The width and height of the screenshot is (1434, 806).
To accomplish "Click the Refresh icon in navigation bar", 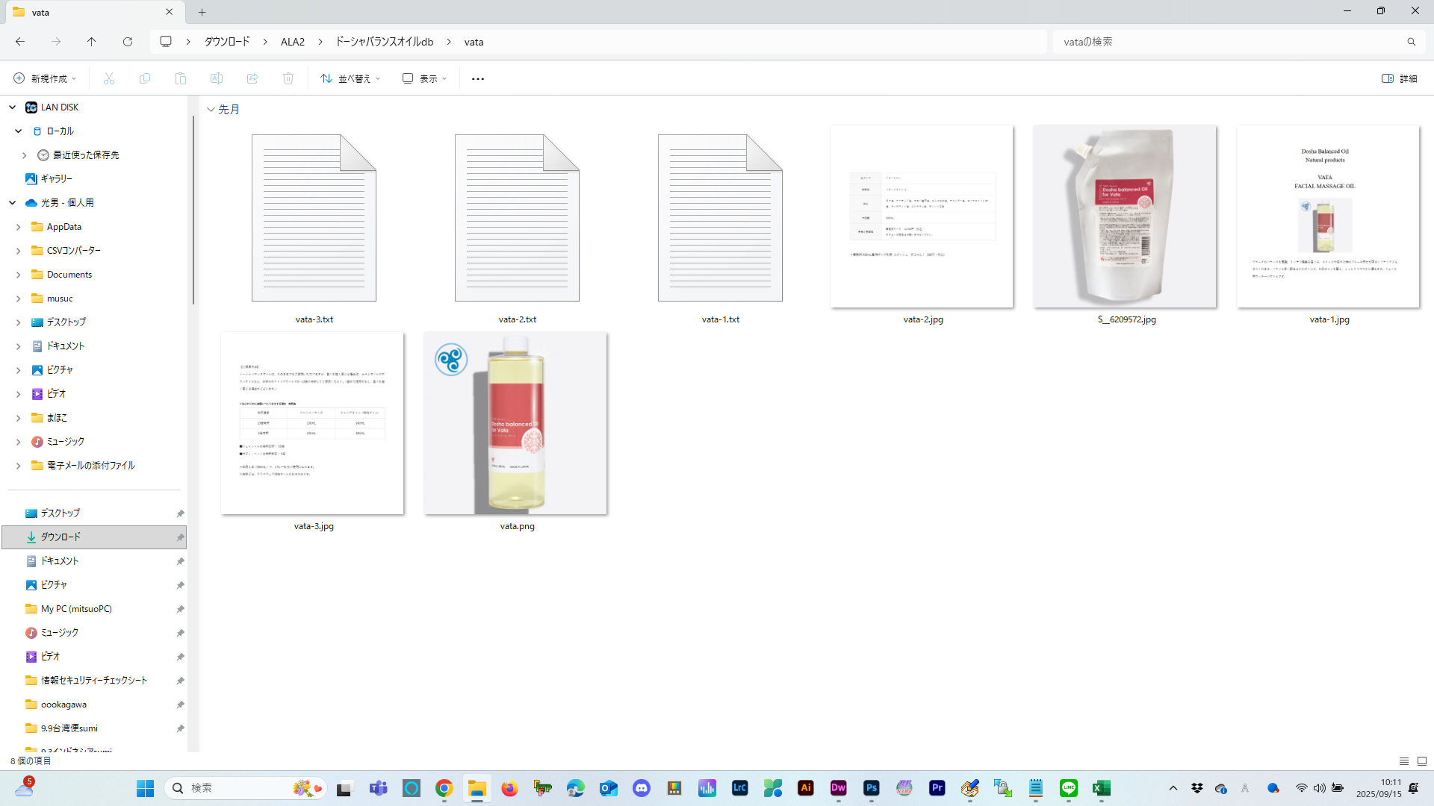I will pyautogui.click(x=128, y=42).
